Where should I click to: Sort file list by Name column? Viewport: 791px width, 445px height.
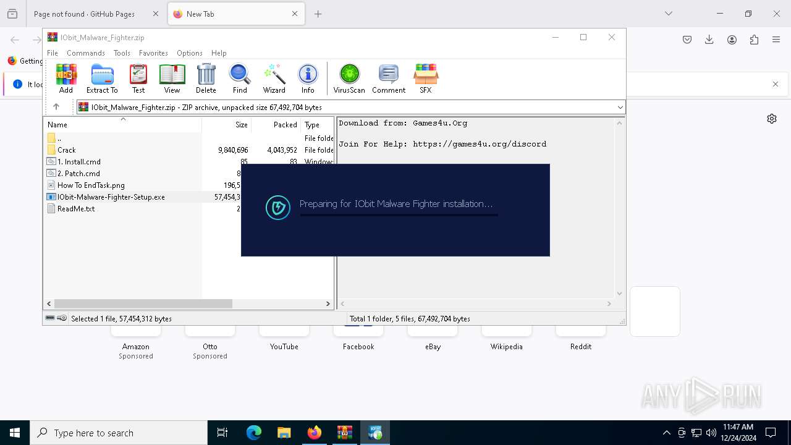tap(122, 125)
